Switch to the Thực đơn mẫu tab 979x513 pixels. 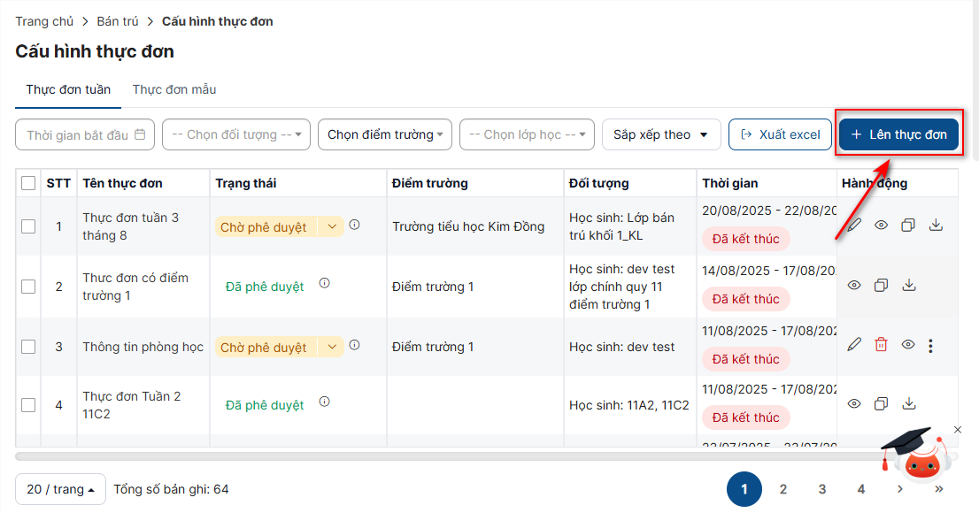click(174, 89)
